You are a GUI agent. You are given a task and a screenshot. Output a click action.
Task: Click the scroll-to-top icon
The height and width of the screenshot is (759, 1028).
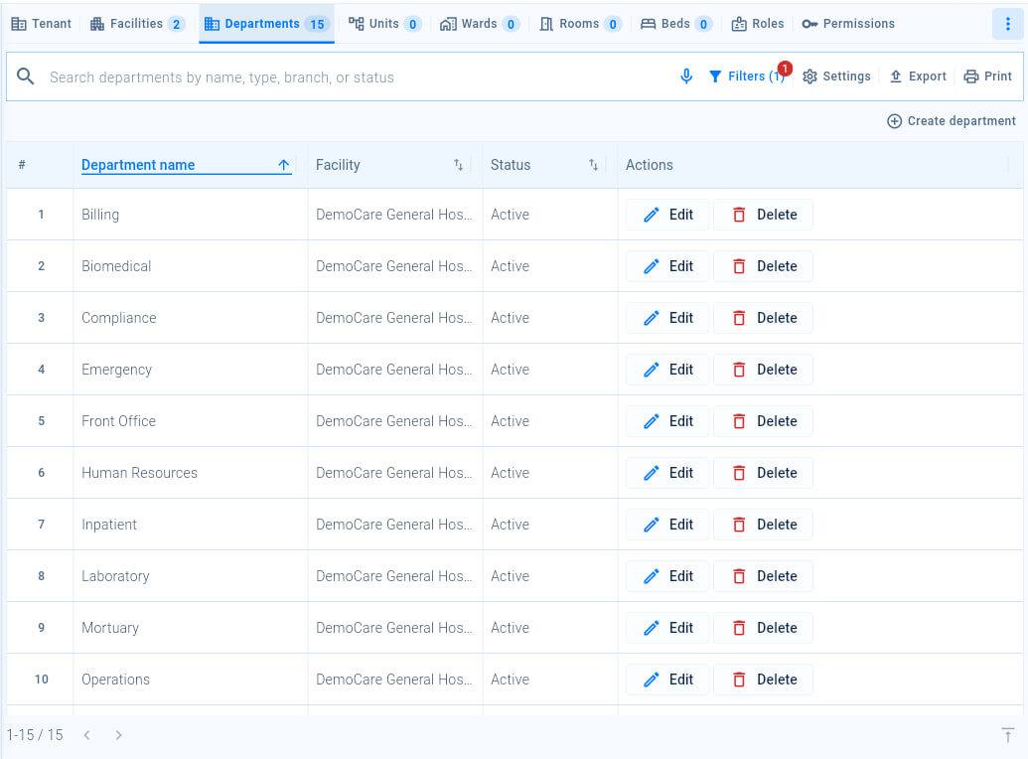click(x=1008, y=735)
